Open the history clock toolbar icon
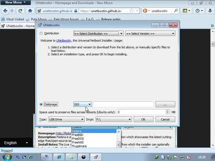 click(x=199, y=11)
